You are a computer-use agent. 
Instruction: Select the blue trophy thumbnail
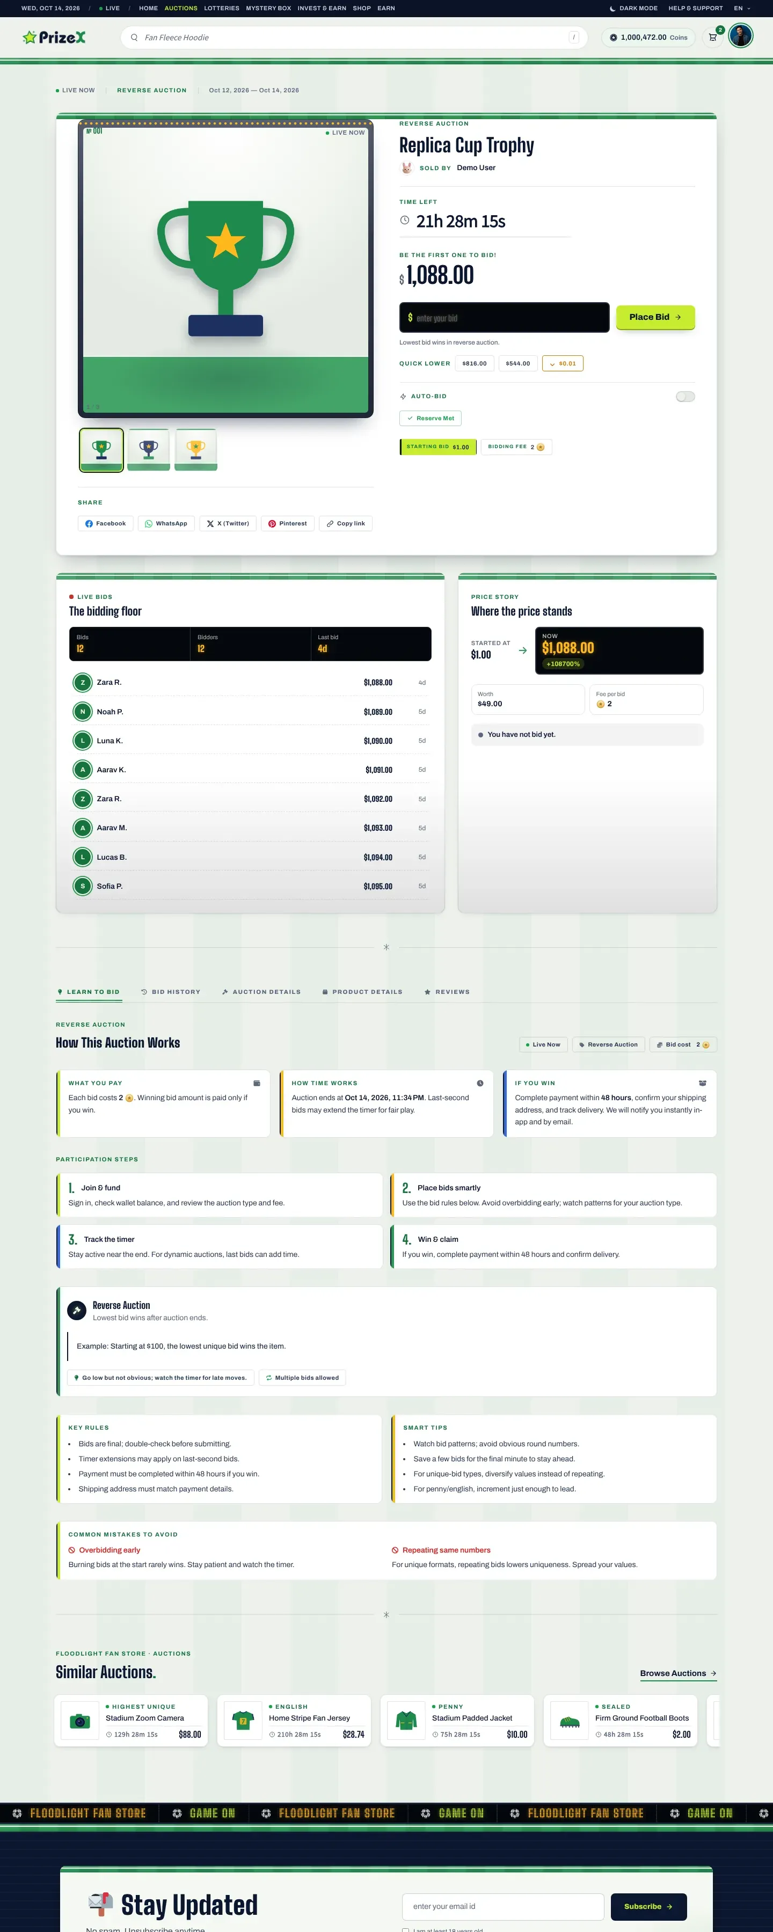click(x=149, y=450)
